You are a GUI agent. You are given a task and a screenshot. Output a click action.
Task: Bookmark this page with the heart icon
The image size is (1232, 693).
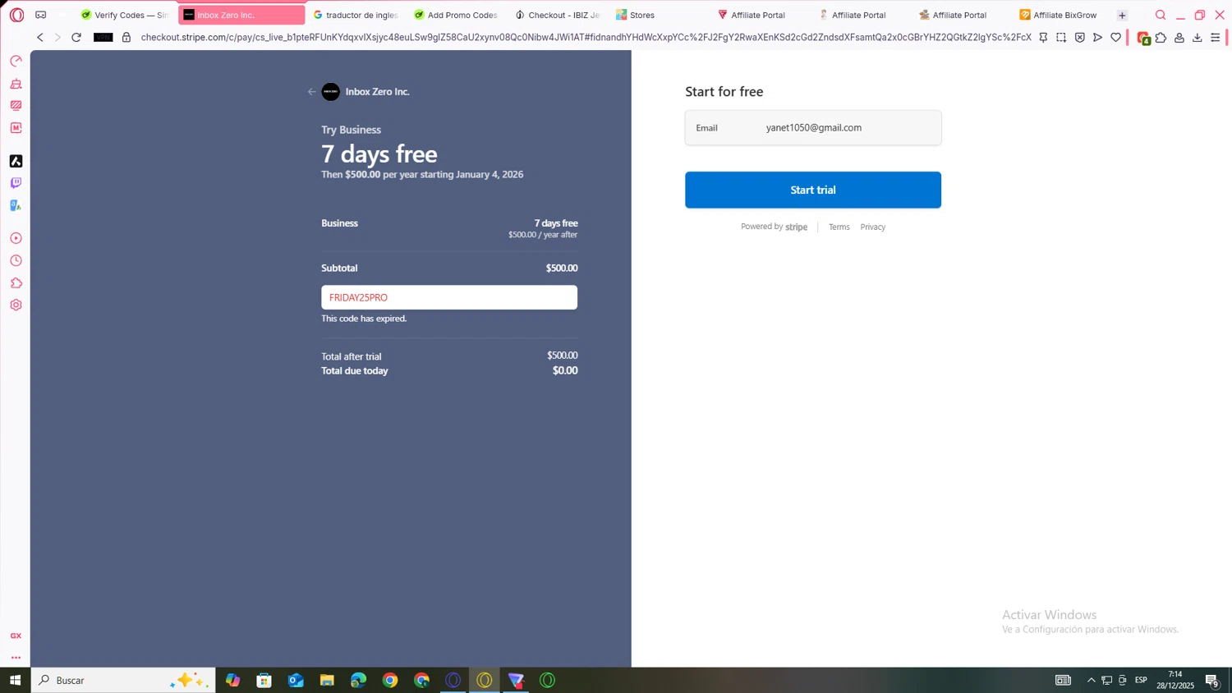click(1116, 37)
